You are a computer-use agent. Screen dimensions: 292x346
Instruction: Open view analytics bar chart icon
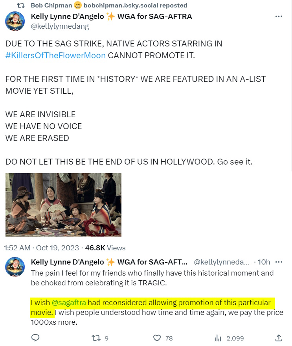pyautogui.click(x=217, y=338)
